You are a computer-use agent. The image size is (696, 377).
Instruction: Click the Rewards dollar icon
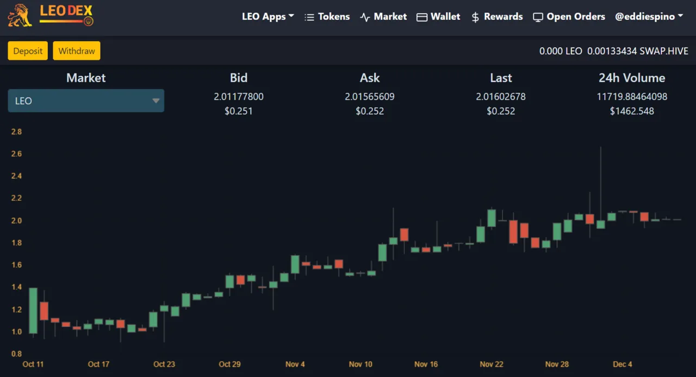pos(475,17)
